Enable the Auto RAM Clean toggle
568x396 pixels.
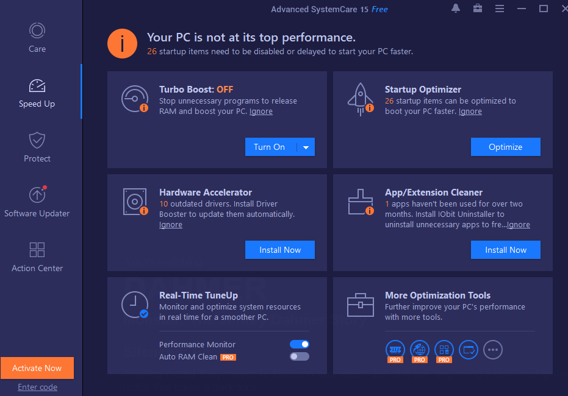tap(300, 356)
